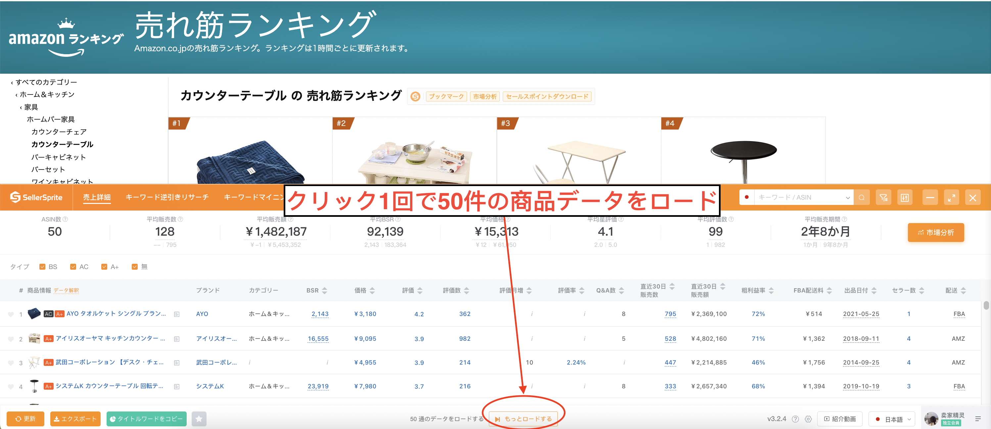The image size is (991, 429).
Task: Uncheck the A+ type checkbox
Action: point(104,266)
